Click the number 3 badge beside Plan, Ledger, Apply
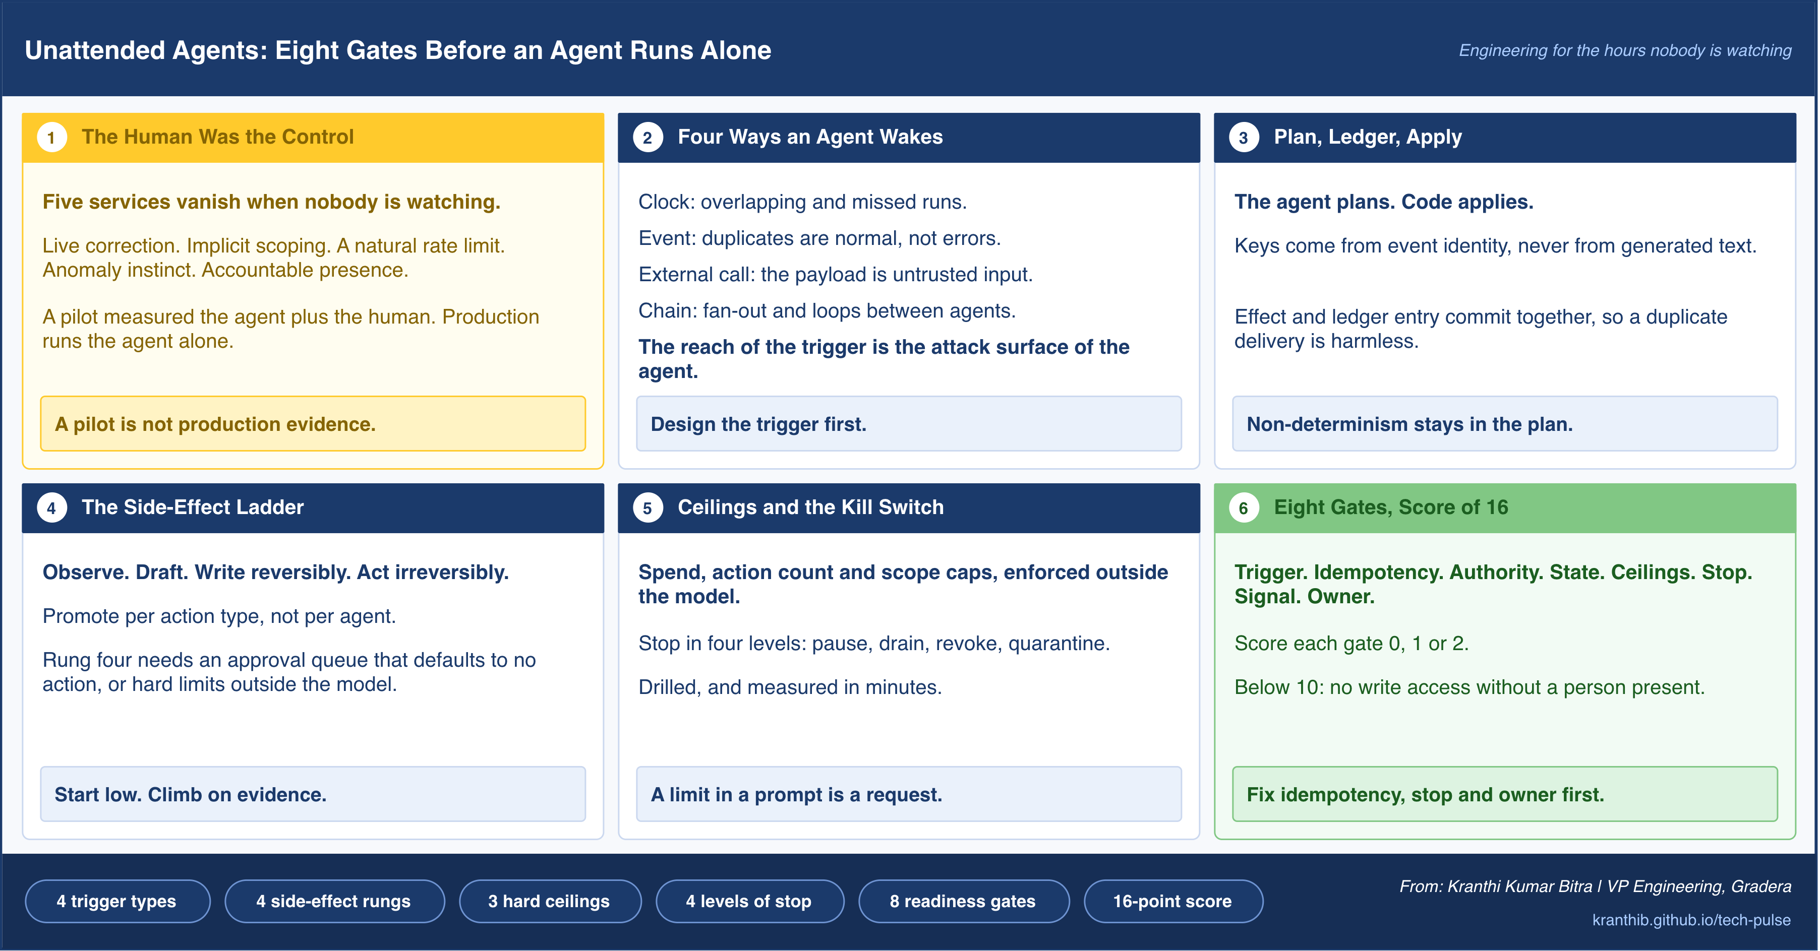 coord(1244,138)
